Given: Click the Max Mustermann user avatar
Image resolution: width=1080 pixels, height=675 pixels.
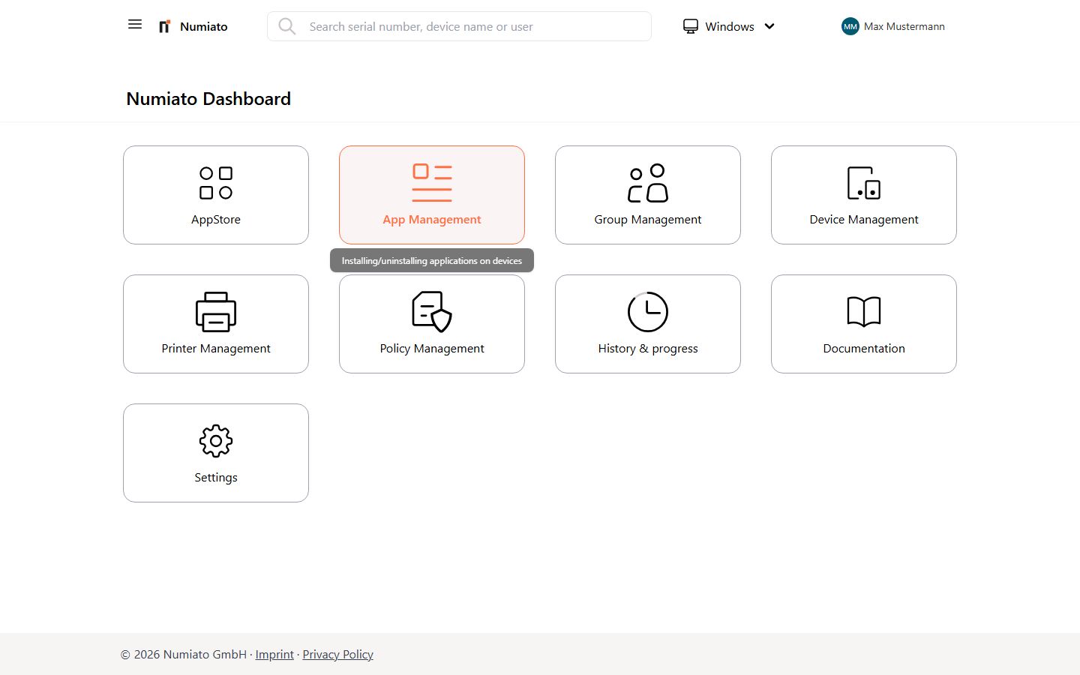Looking at the screenshot, I should 850,26.
